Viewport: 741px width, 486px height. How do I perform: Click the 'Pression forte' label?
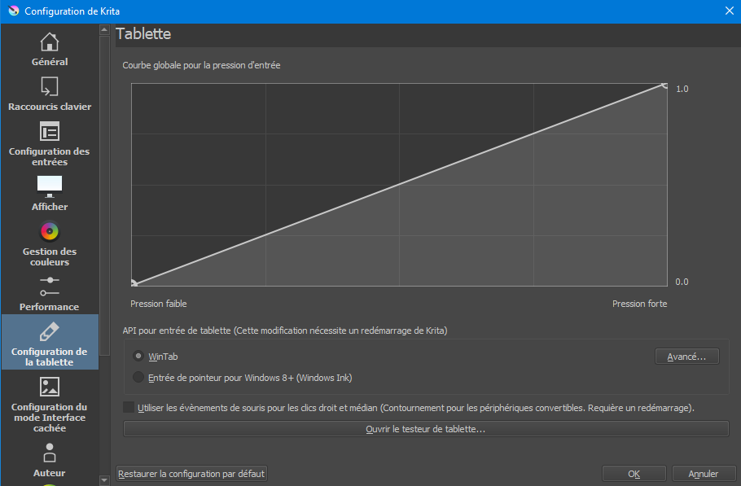[639, 304]
